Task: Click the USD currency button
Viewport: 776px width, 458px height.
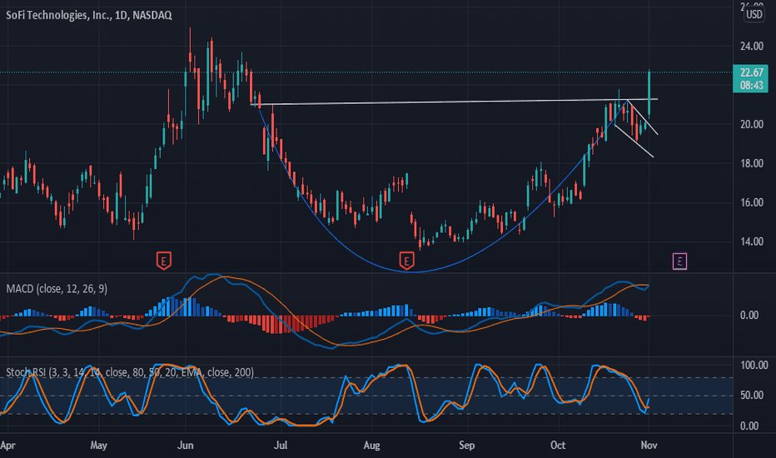Action: coord(754,14)
